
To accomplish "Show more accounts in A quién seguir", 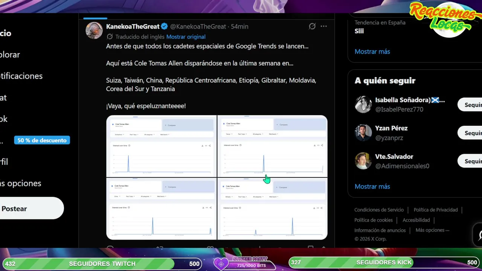I will (372, 186).
